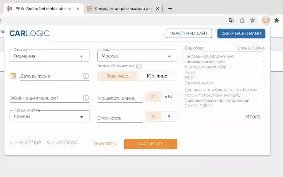This screenshot has width=283, height=177.
Task: Click ПЕРЕЙТИ НА САЙТ button
Action: 189,34
